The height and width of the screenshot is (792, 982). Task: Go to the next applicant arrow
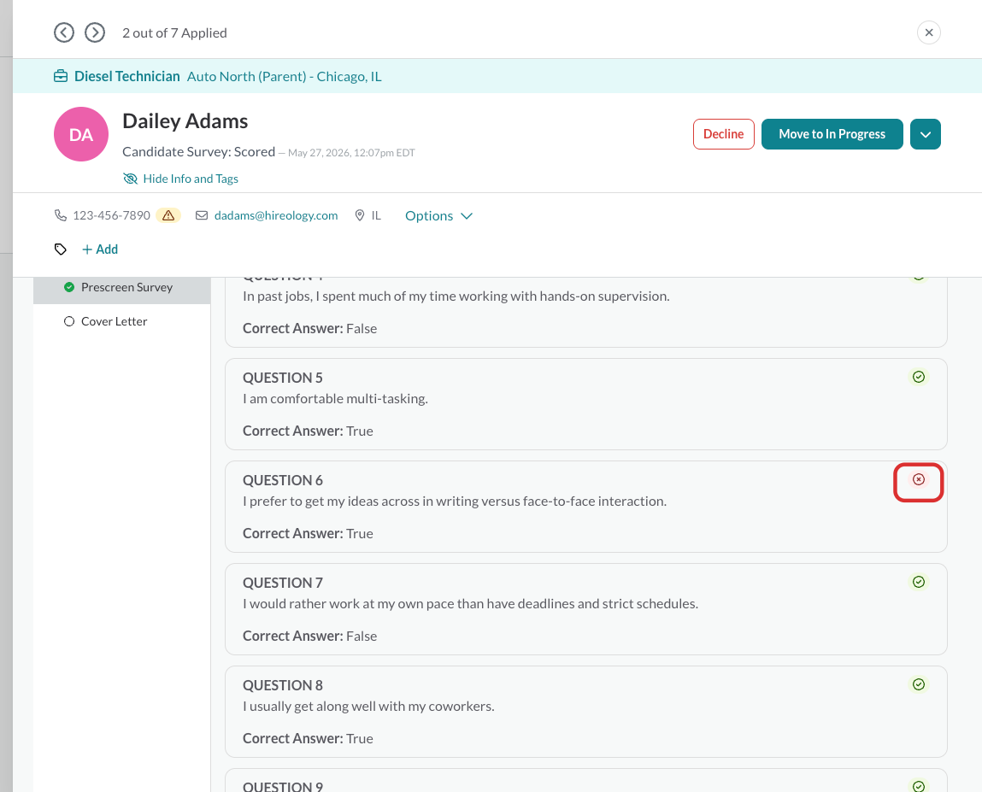(95, 32)
